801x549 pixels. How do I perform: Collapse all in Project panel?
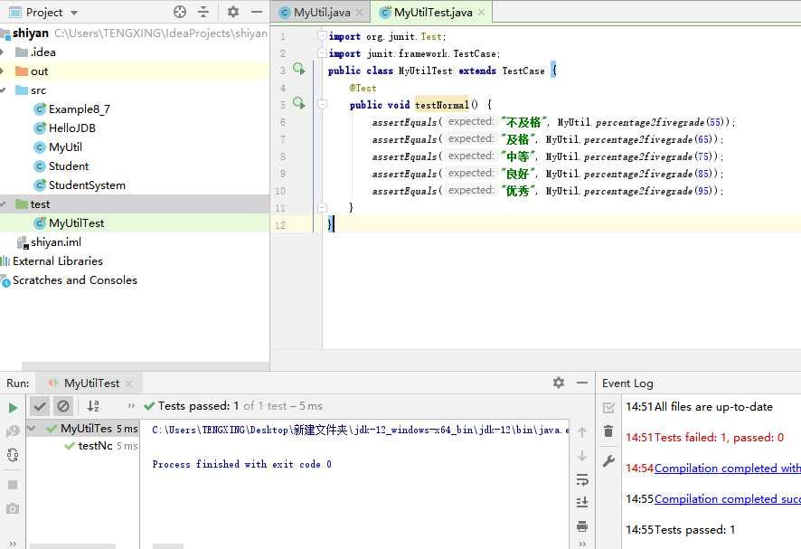point(203,12)
